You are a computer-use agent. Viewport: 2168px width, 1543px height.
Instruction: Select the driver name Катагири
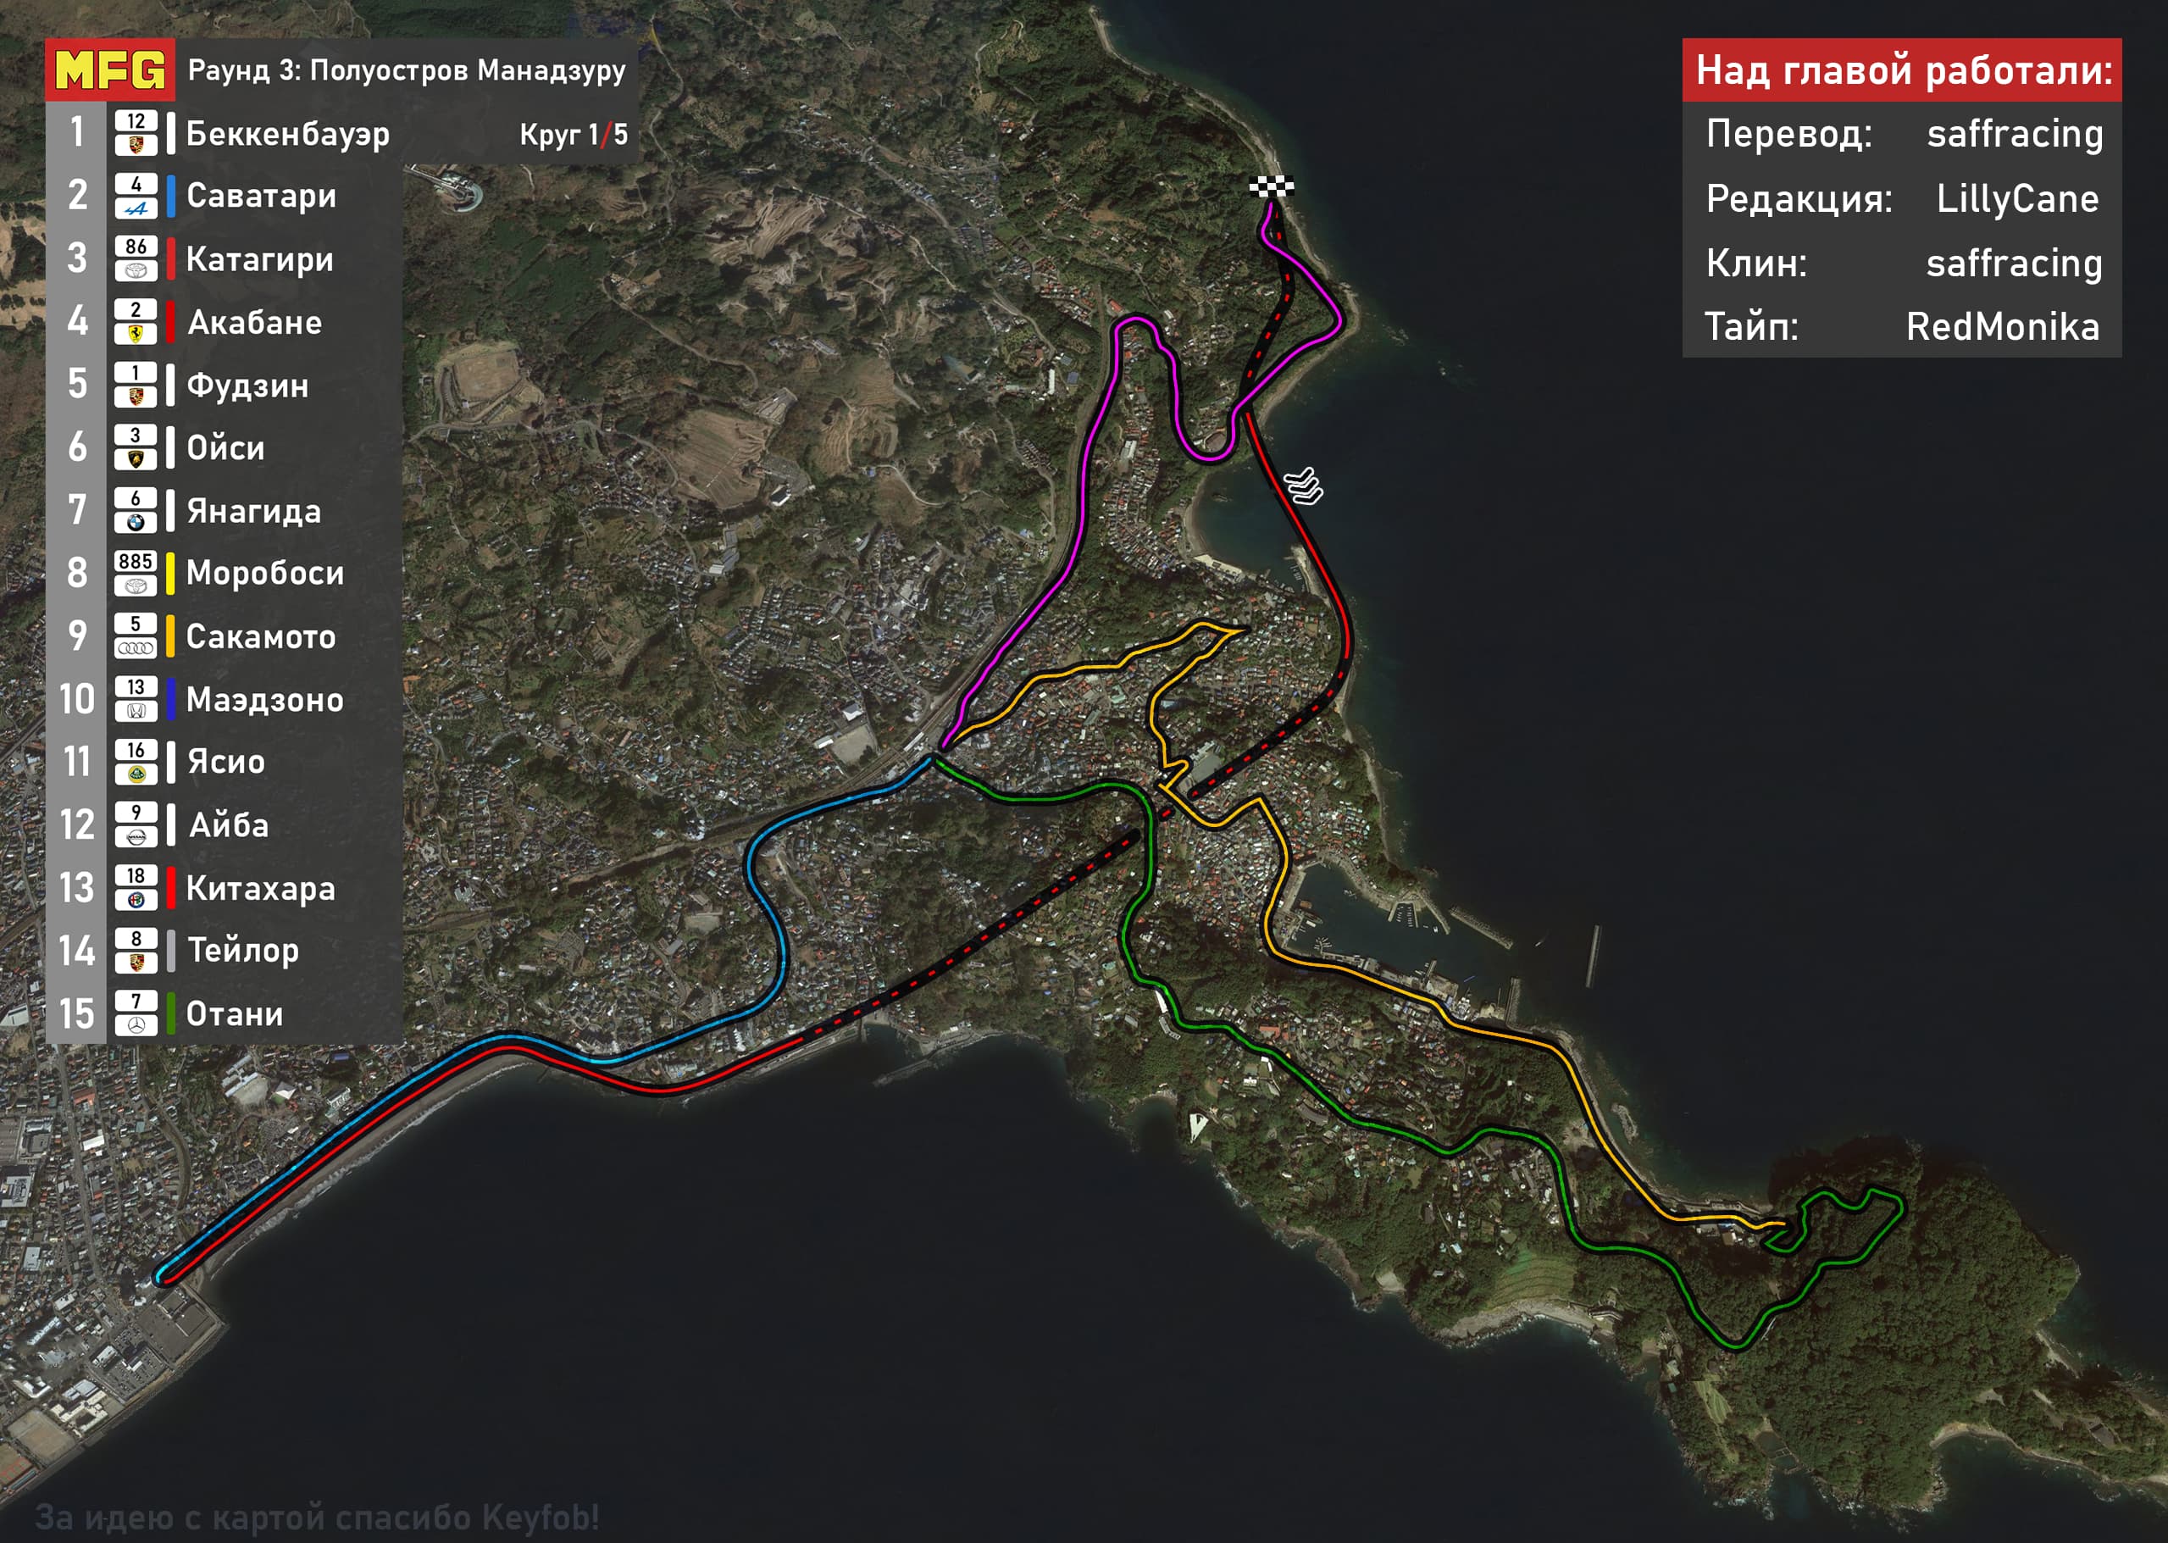pyautogui.click(x=259, y=258)
